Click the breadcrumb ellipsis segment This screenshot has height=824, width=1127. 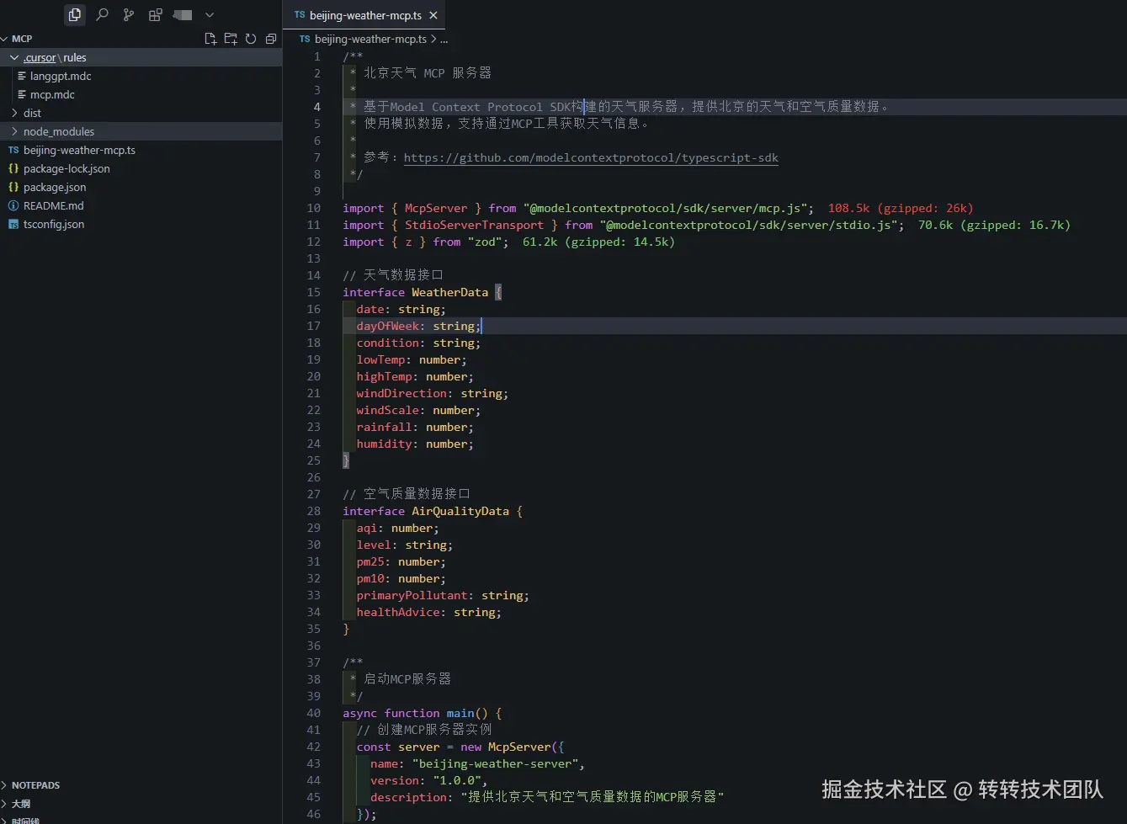tap(444, 39)
